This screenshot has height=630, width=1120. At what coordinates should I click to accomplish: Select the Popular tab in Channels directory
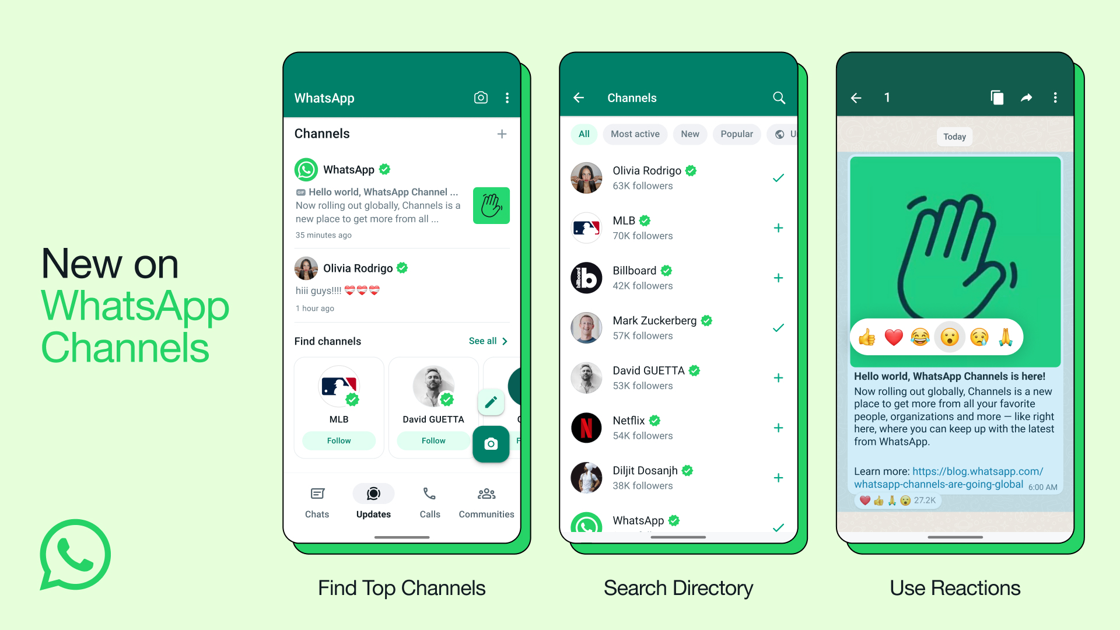[736, 134]
